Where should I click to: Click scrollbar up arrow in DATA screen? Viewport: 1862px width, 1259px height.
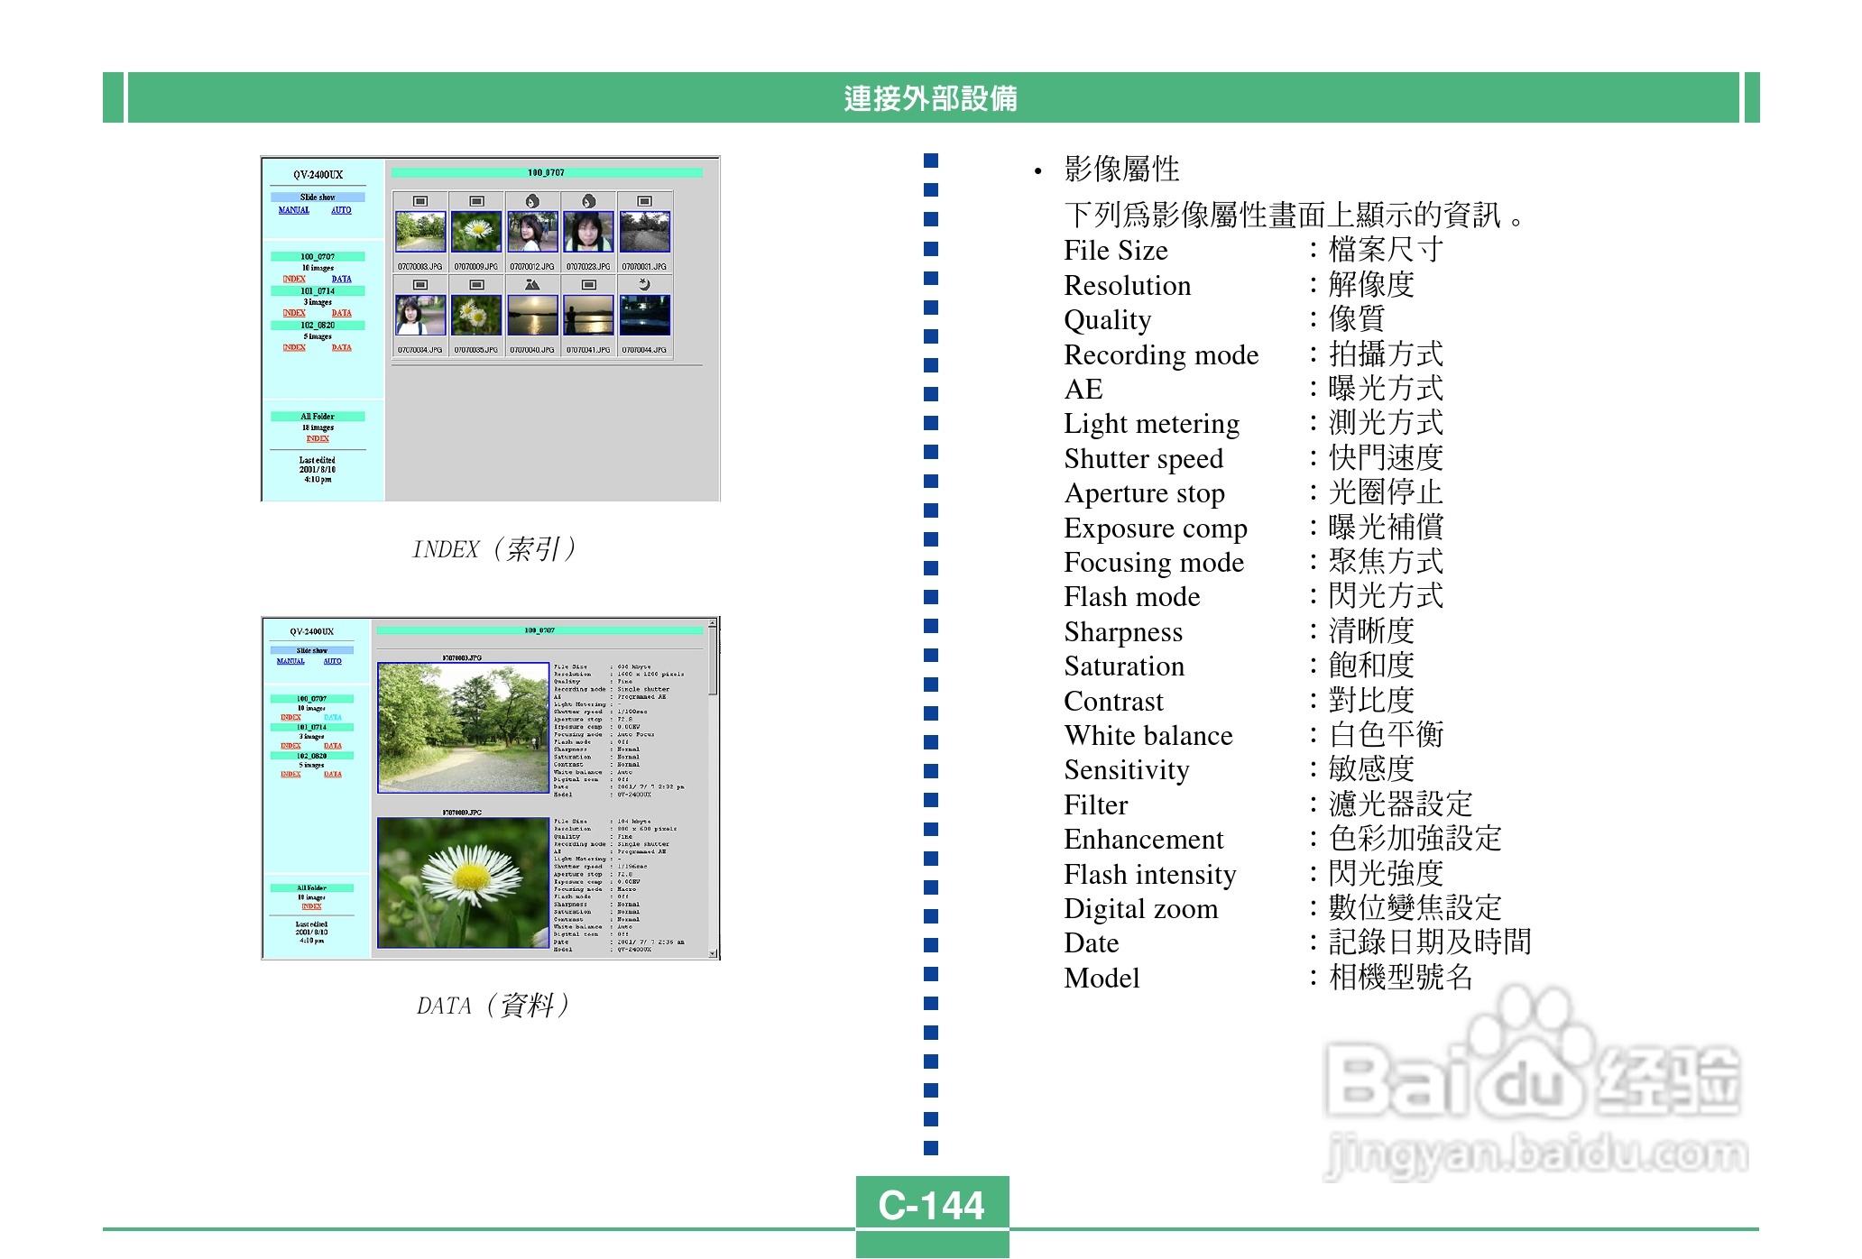click(x=713, y=623)
